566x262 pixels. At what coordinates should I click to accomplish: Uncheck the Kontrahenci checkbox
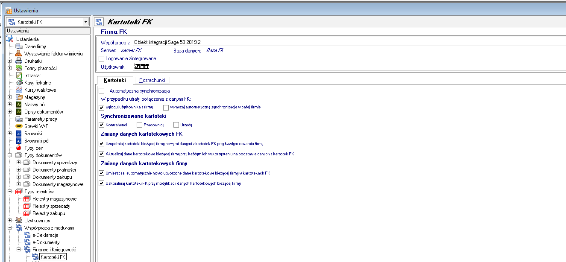click(101, 125)
